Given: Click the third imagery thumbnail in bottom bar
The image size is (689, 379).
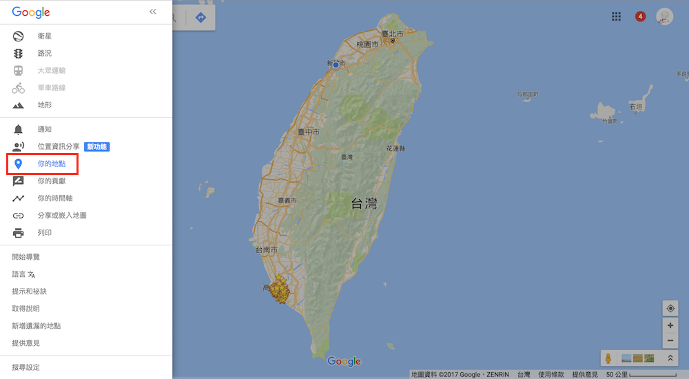Looking at the screenshot, I should coord(649,359).
